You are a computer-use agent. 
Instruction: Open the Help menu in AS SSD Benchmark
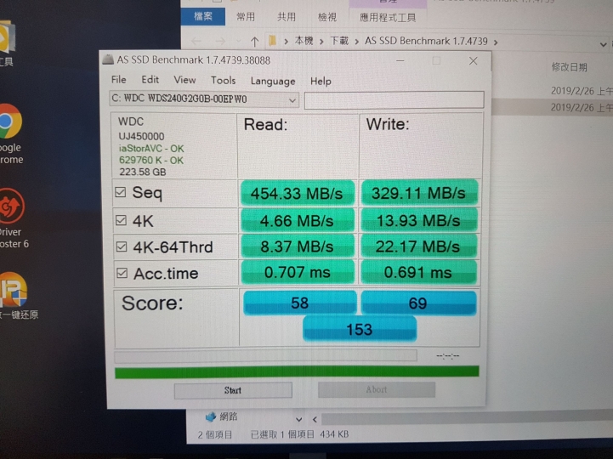coord(321,82)
